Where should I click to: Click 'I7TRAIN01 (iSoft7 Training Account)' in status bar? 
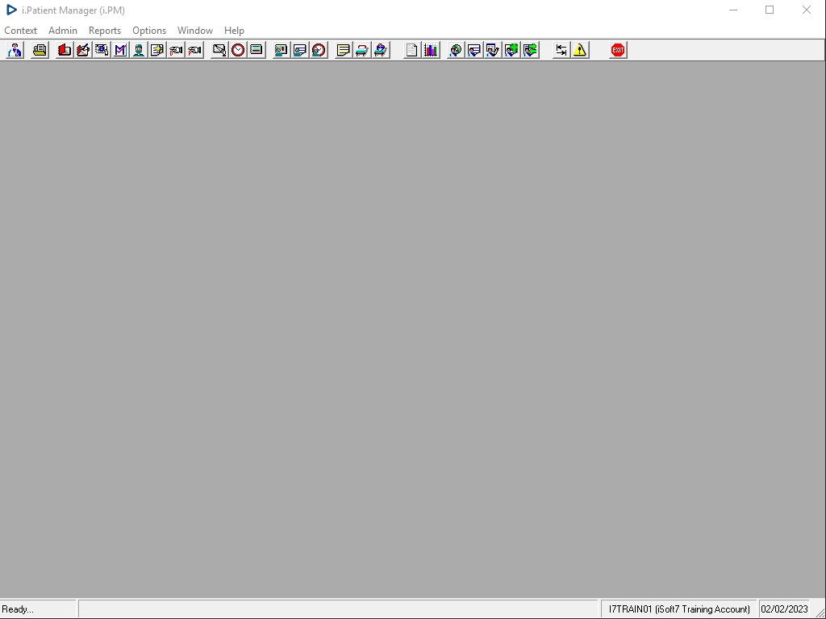coord(679,609)
